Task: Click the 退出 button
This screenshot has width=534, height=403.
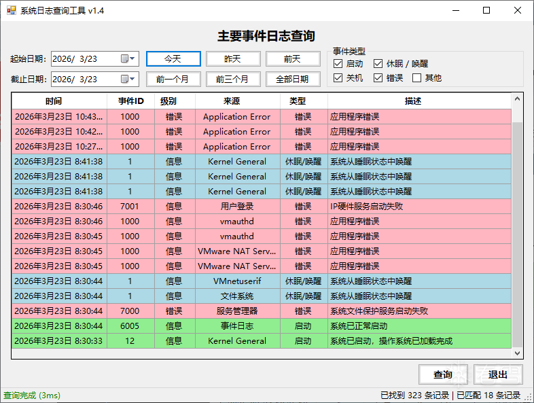Action: point(498,374)
